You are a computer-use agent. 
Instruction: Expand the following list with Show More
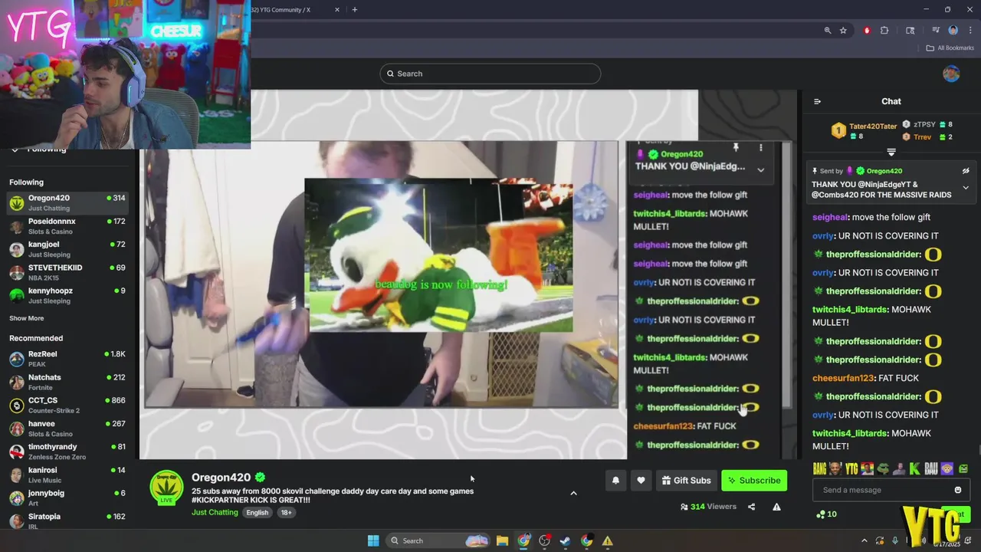click(x=27, y=318)
